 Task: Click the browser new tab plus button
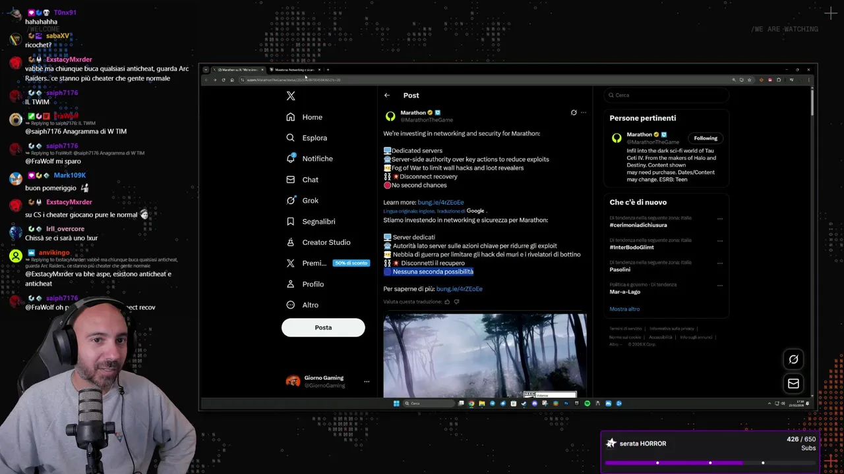[328, 70]
